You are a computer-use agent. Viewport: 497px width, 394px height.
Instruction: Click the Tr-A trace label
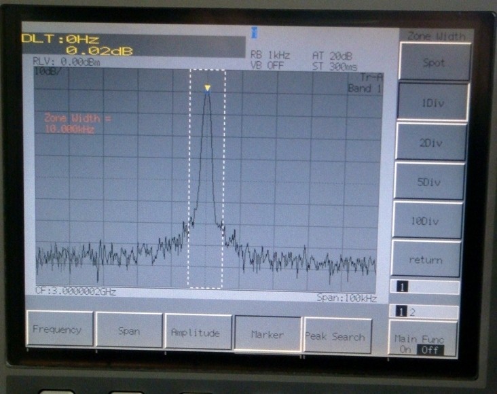pyautogui.click(x=371, y=77)
